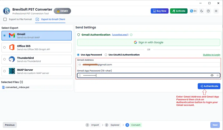223x130 pixels.
Task: Toggle dark mode moon icon
Action: tap(201, 11)
